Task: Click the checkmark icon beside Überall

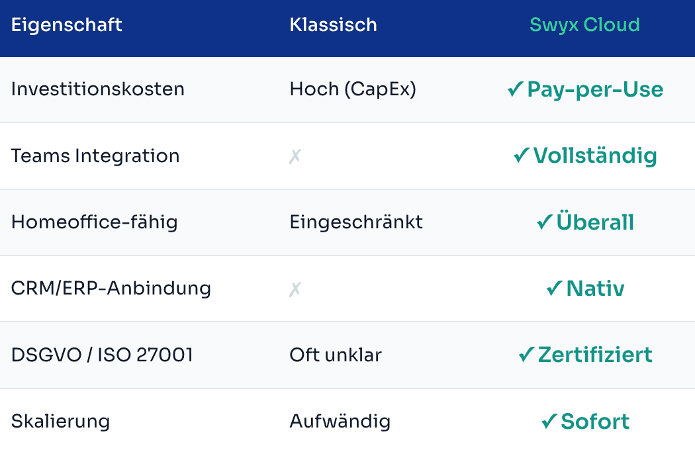Action: (545, 222)
